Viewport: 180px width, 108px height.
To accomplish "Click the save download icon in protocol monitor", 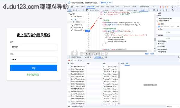I will pyautogui.click(x=75, y=61).
